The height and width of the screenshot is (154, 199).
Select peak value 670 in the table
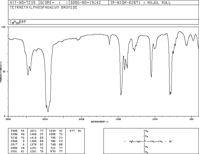53,151
